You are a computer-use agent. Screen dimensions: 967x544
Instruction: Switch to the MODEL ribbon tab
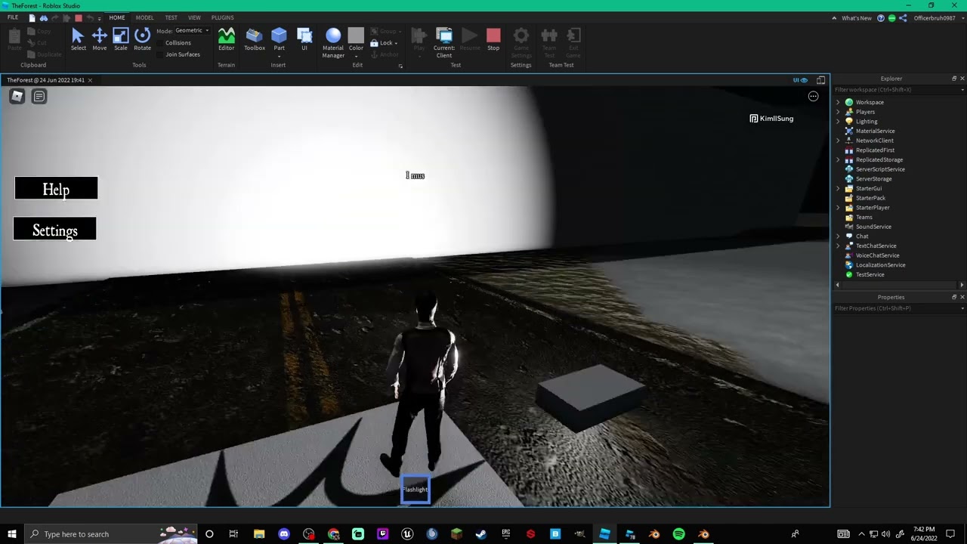pyautogui.click(x=144, y=17)
